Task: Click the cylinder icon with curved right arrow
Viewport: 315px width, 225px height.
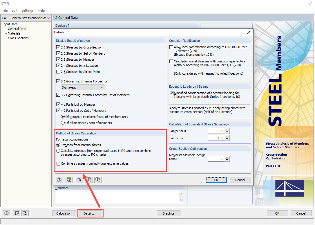Action: point(89,180)
